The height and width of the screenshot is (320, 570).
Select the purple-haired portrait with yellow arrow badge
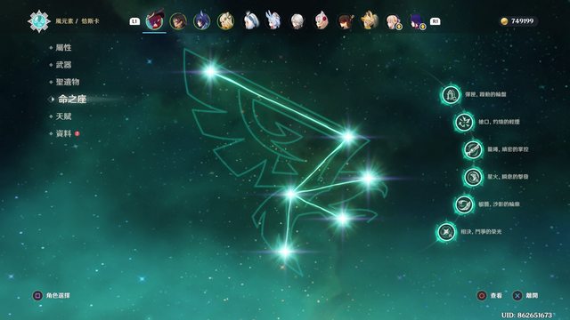point(418,21)
